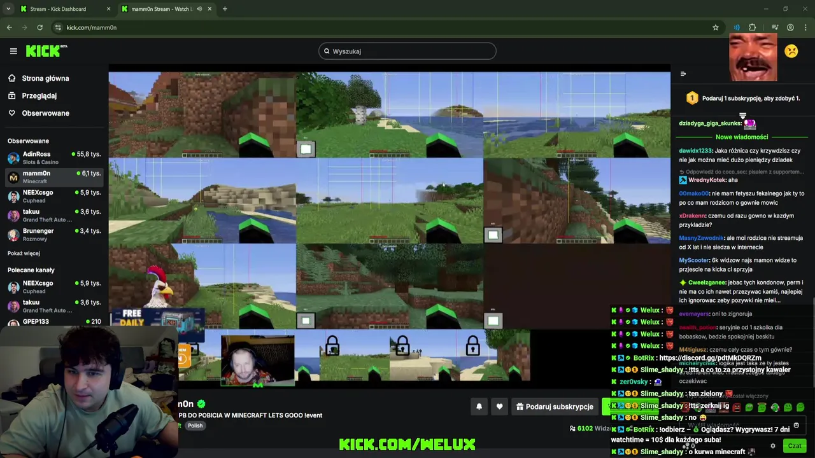The width and height of the screenshot is (815, 458).
Task: Open Polish language tag
Action: 195,426
